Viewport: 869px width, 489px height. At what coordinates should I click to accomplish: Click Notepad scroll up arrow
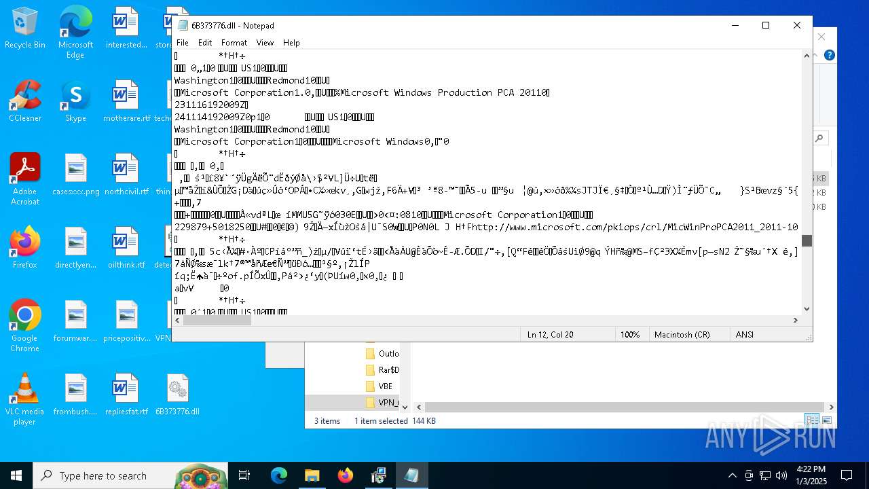(x=807, y=56)
